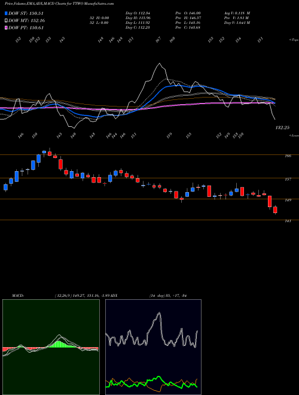Click the 'Day L' low price value
Viewport: 299px width, 395px height.
pos(138,23)
